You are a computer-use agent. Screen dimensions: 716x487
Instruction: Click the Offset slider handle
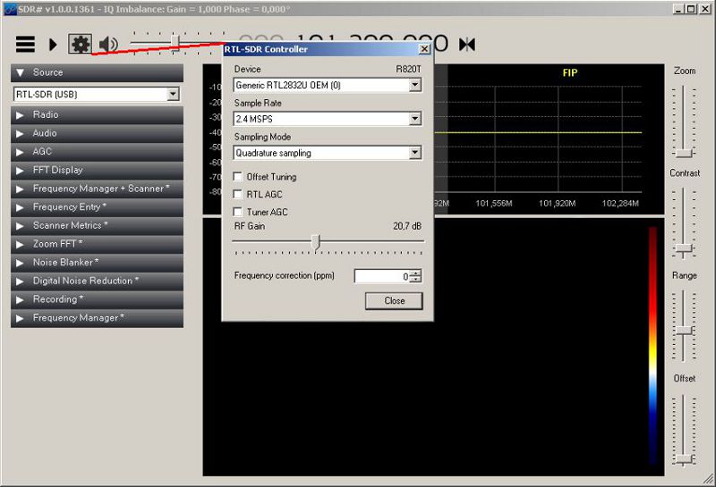684,459
